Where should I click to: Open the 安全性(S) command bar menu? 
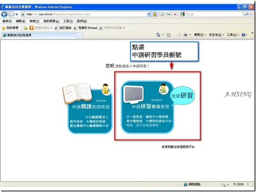(216, 35)
